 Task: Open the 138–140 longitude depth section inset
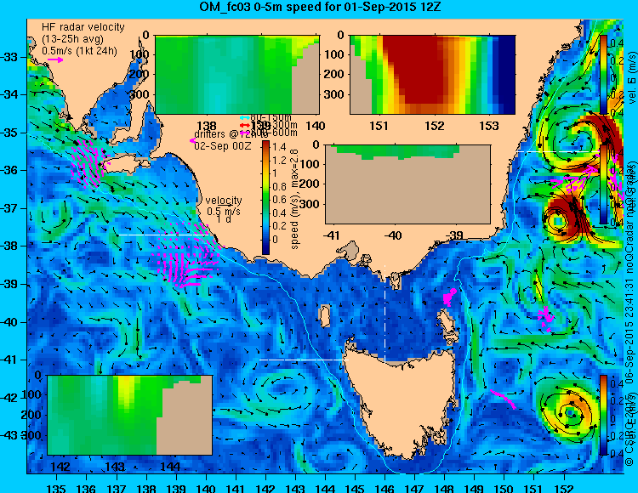point(237,75)
